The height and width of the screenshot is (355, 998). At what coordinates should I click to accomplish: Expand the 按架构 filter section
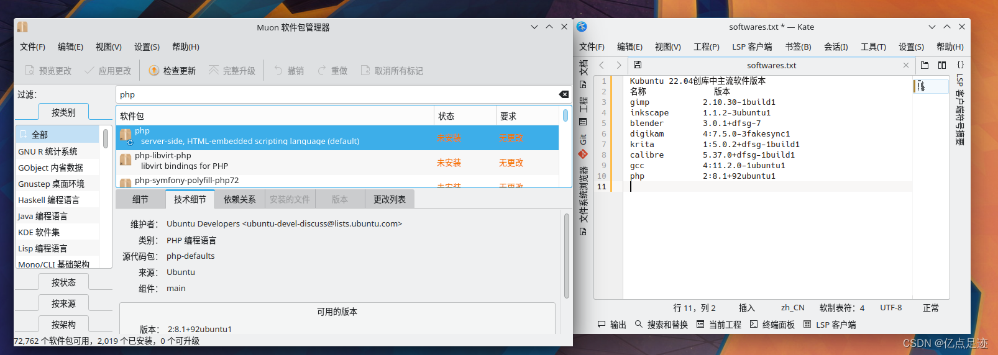[x=63, y=325]
